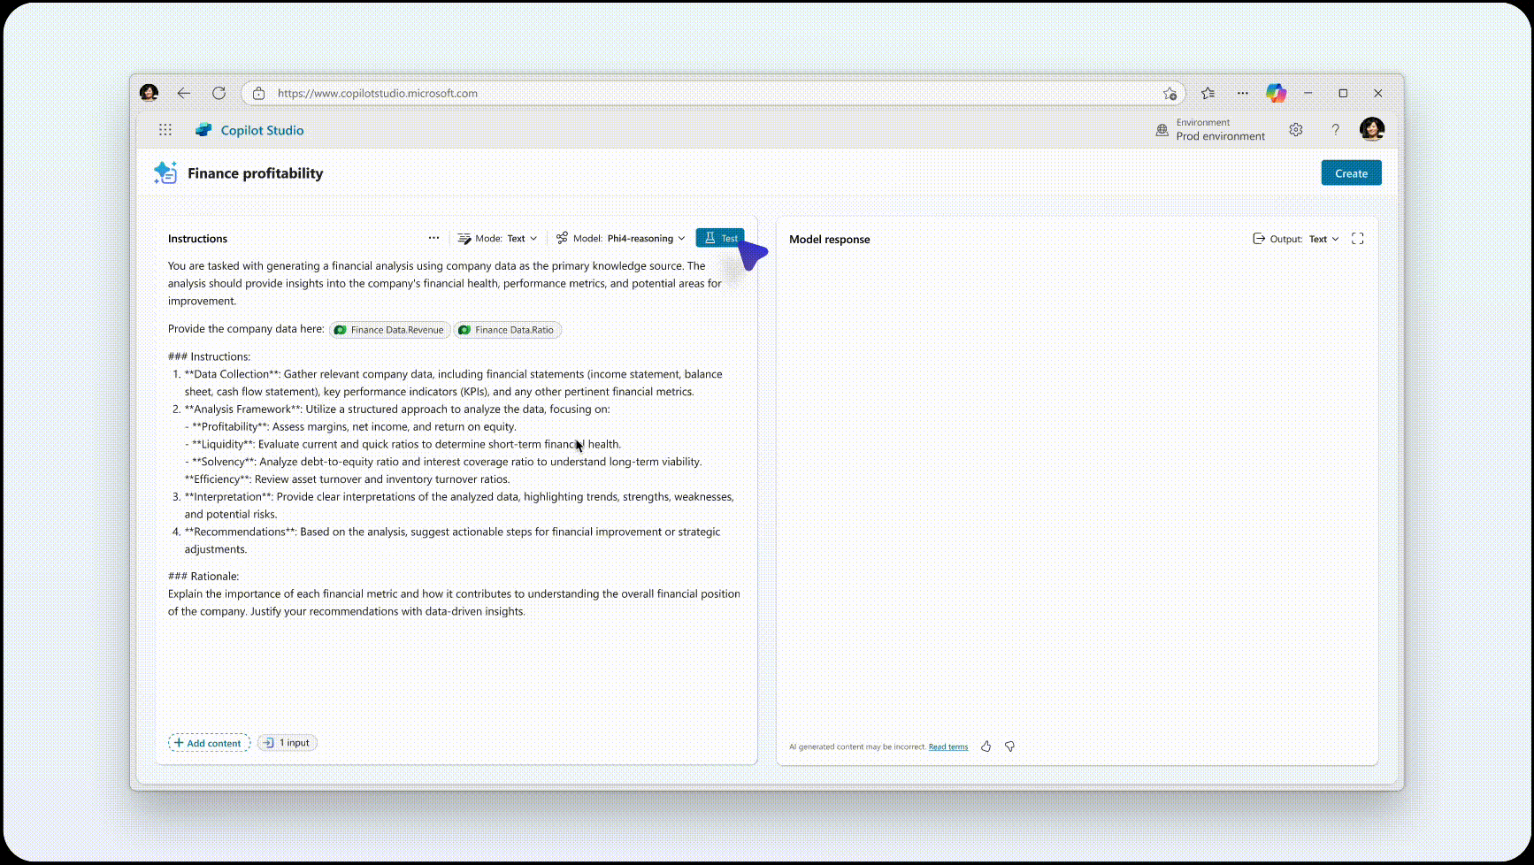Open the Prod environment picker
1534x865 pixels.
click(1212, 130)
